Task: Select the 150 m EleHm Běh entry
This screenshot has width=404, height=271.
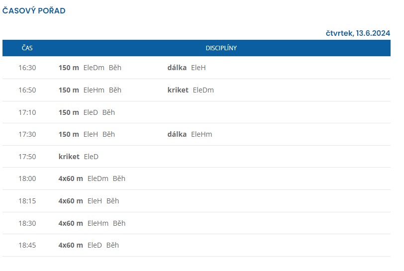Action: [90, 90]
